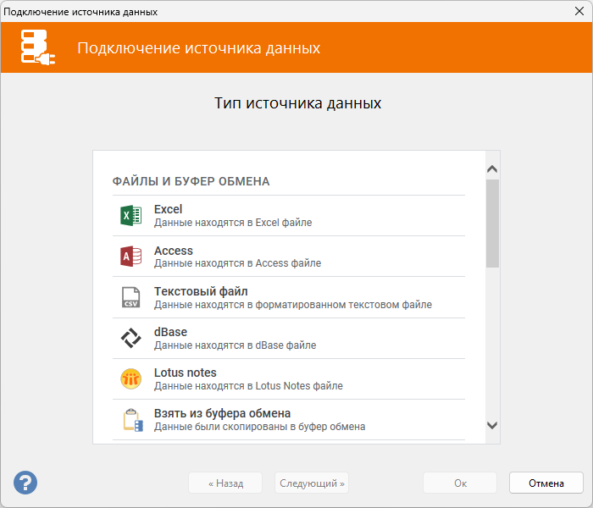The image size is (593, 508).
Task: Select the "Excel" source title
Action: pyautogui.click(x=168, y=209)
